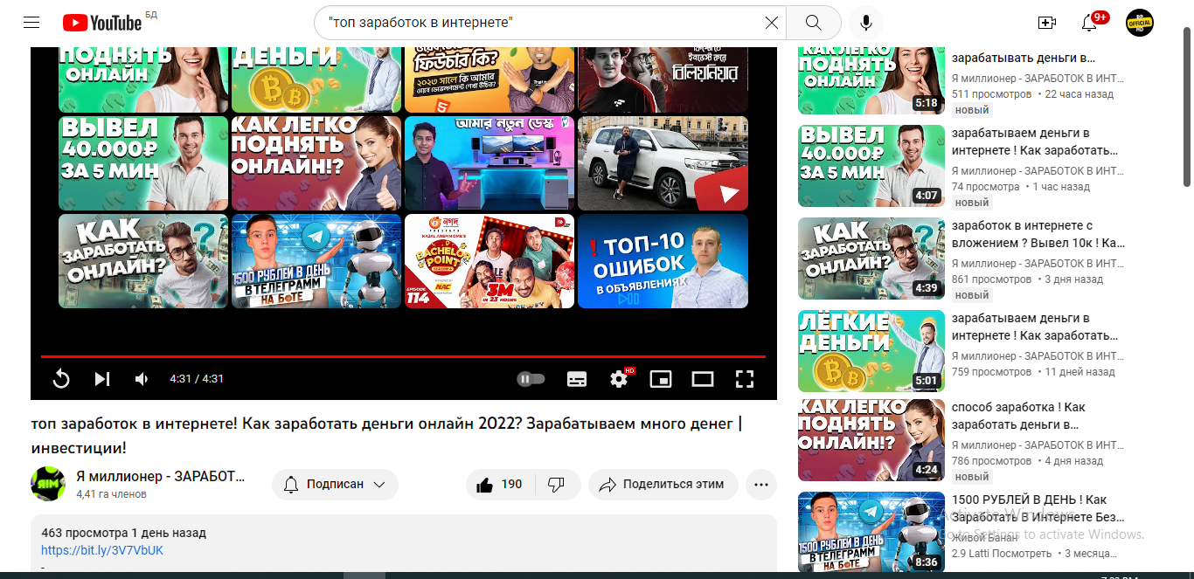Open Я миллионер channel avatar
Screen dimensions: 1194x579
(48, 484)
